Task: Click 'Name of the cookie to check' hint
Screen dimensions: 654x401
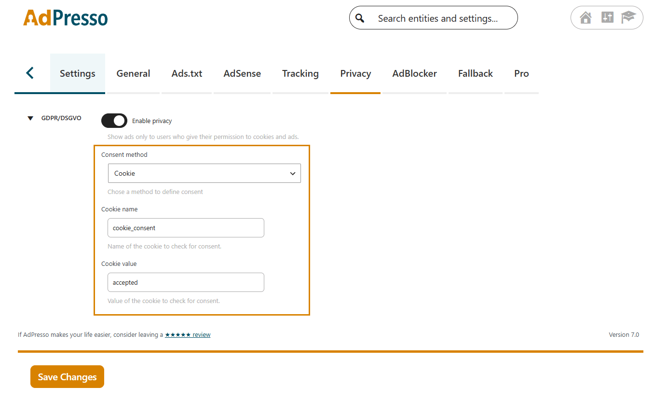Action: coord(164,246)
